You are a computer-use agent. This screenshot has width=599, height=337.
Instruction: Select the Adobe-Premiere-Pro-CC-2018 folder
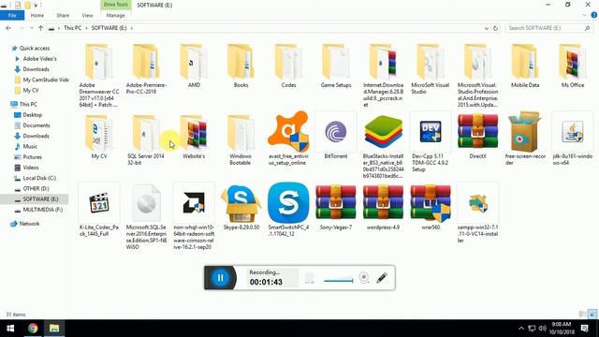(146, 68)
